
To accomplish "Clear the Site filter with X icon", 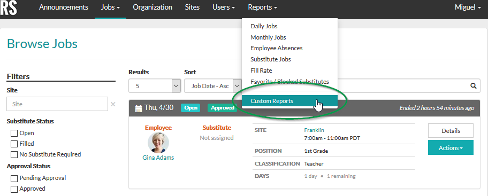I will [113, 104].
